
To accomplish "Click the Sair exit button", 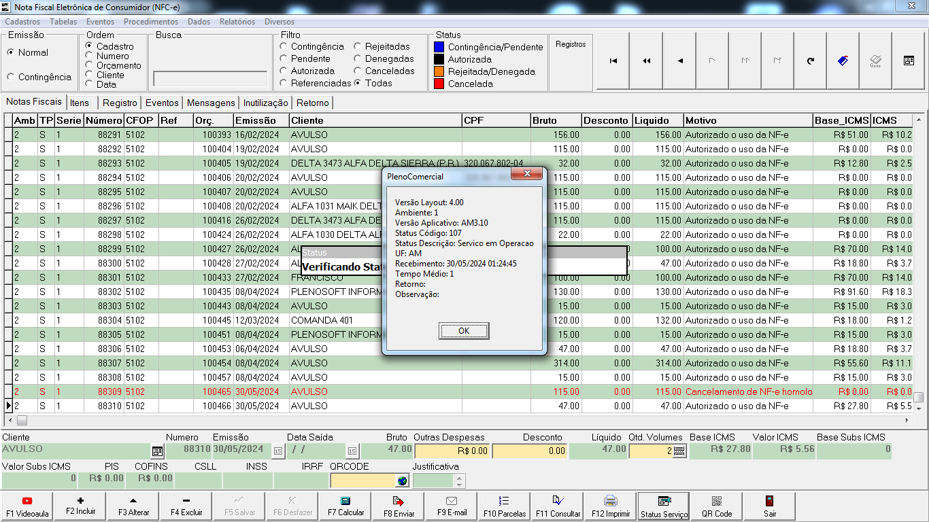I will (770, 506).
